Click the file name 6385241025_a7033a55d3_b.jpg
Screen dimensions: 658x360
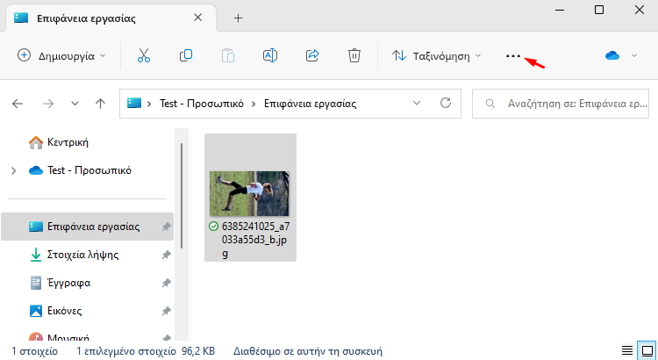pos(255,241)
